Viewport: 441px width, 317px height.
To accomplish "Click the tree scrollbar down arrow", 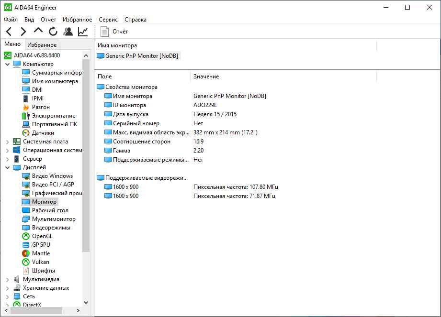I will click(x=86, y=303).
